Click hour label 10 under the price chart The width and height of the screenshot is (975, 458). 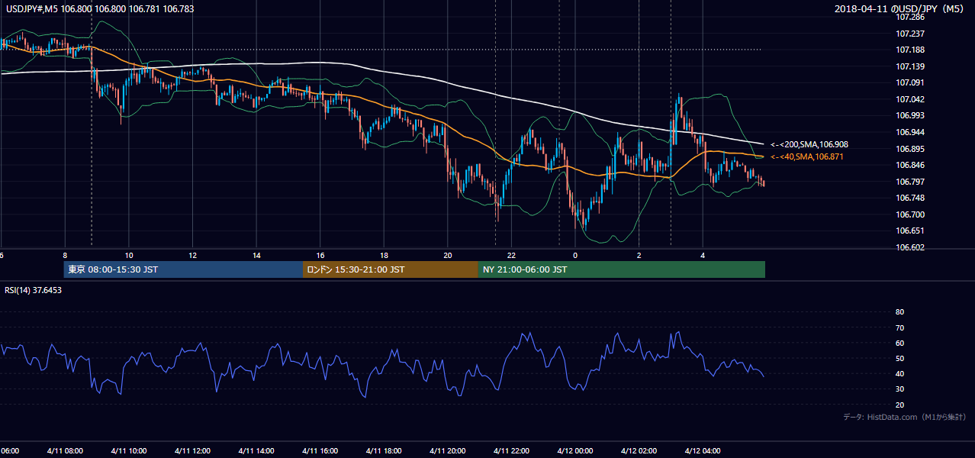point(129,255)
